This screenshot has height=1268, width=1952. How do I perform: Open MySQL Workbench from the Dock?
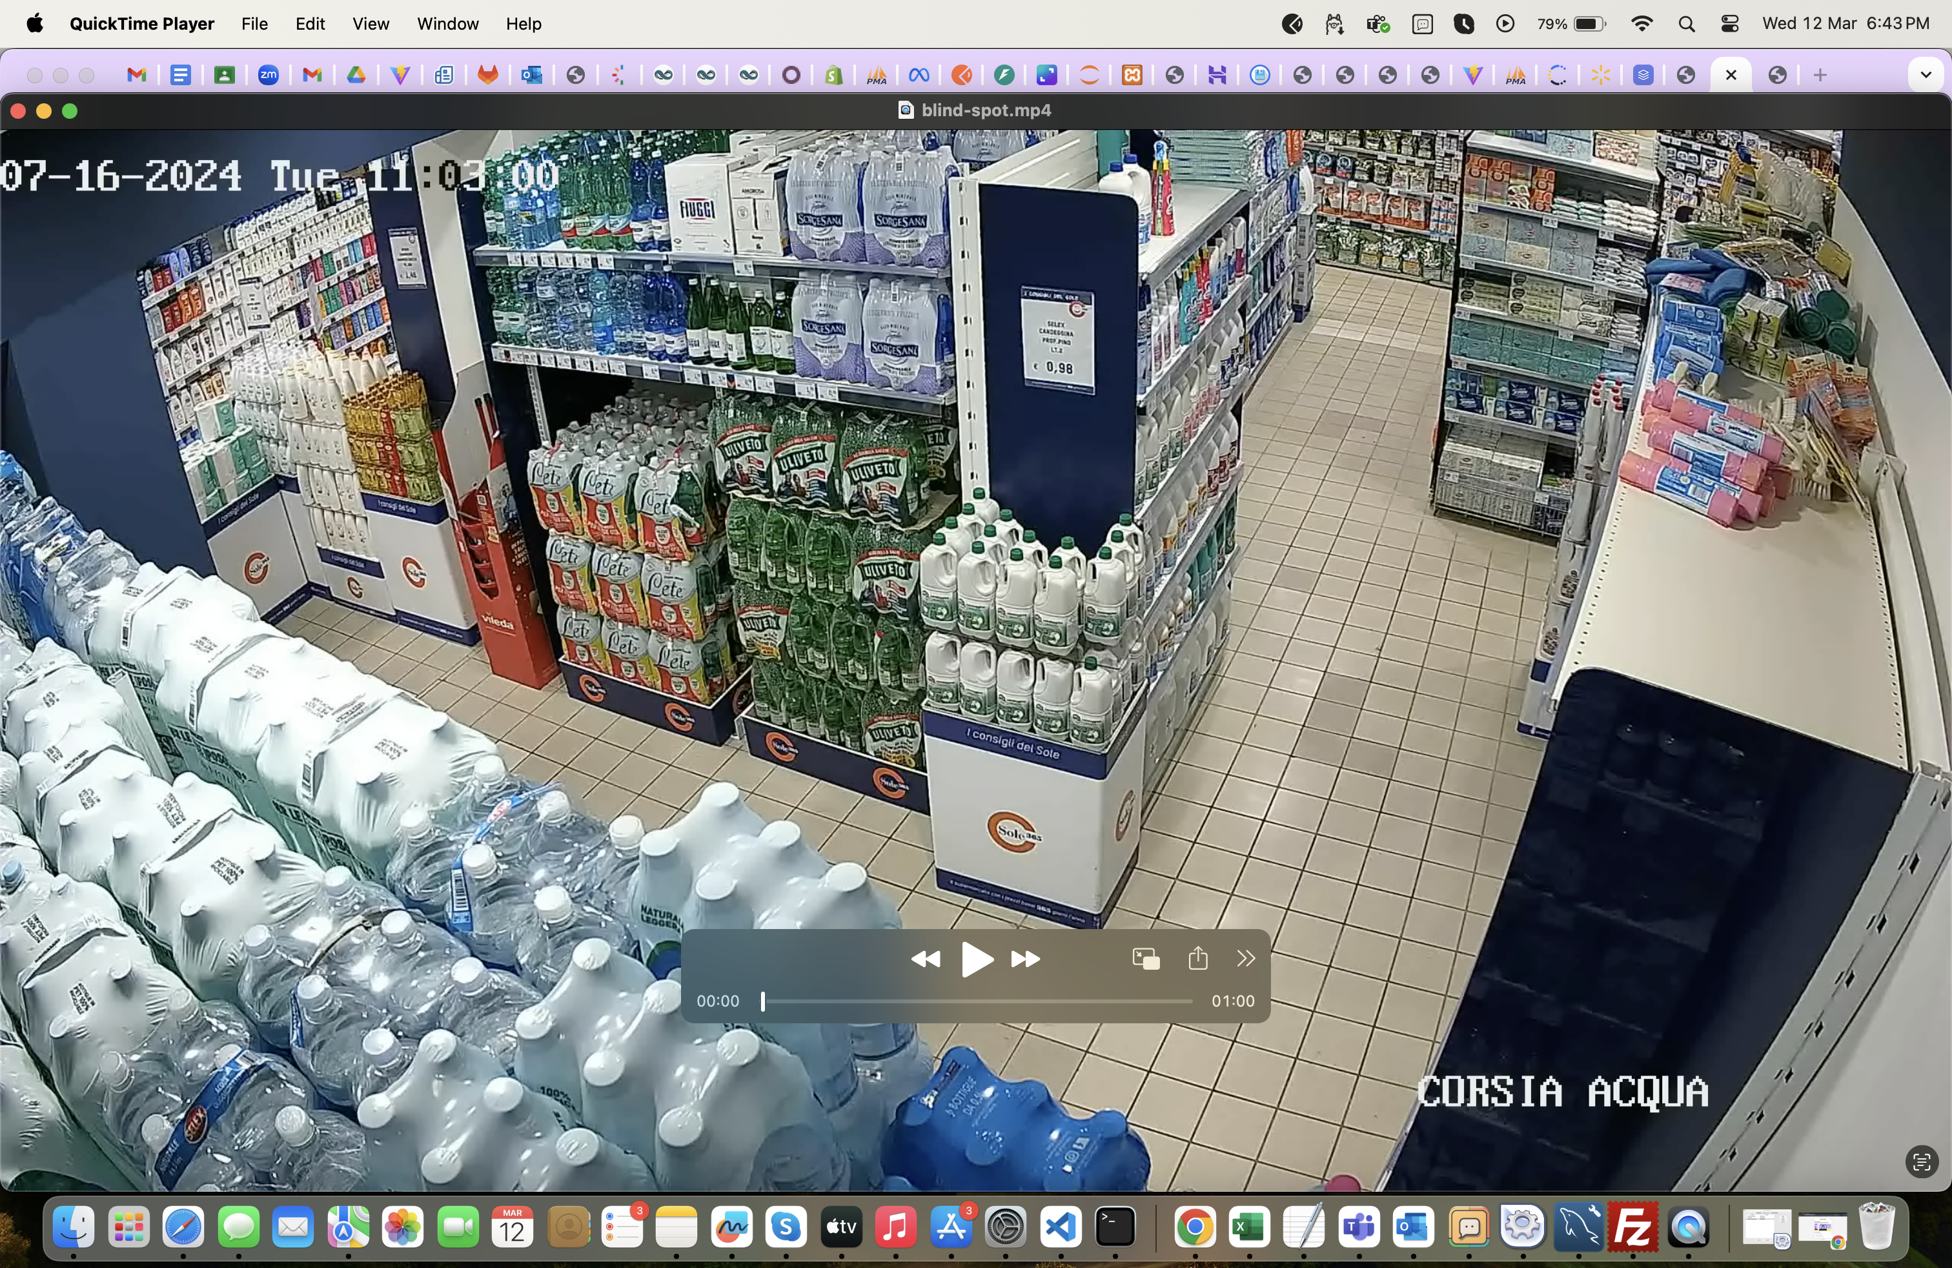[1579, 1227]
